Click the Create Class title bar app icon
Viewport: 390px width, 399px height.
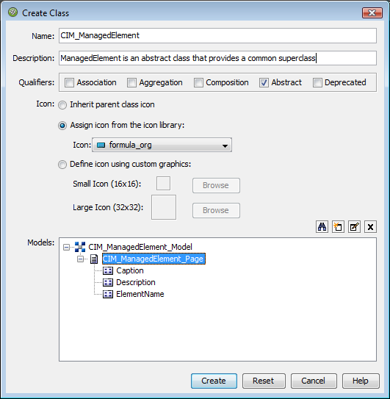pos(12,12)
